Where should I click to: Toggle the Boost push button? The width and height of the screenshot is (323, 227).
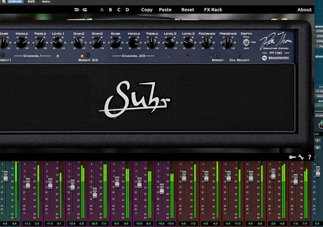217,55
